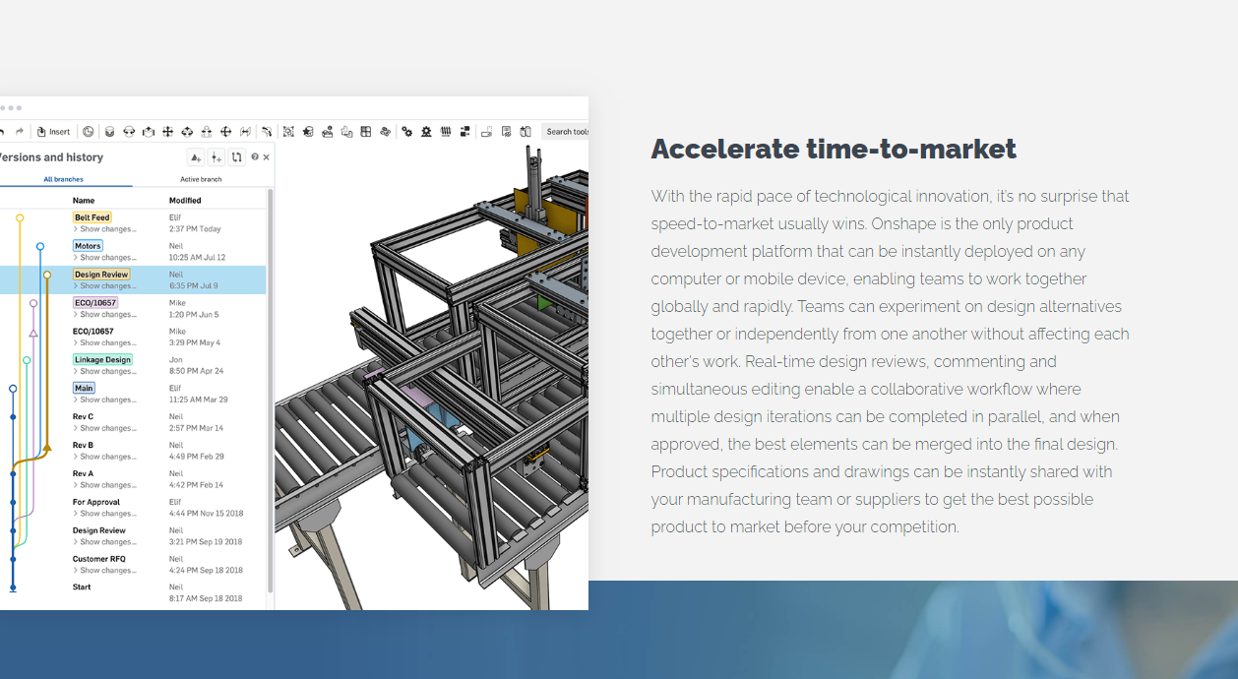The height and width of the screenshot is (679, 1238).
Task: Click the compare versions icon
Action: pyautogui.click(x=237, y=156)
